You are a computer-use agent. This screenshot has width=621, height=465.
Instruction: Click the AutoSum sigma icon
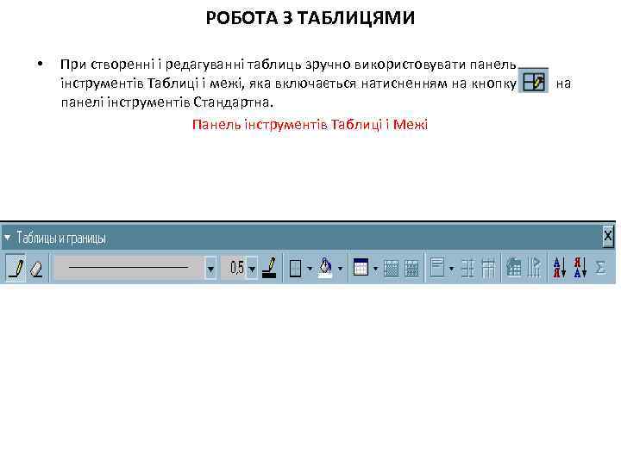[x=601, y=268]
